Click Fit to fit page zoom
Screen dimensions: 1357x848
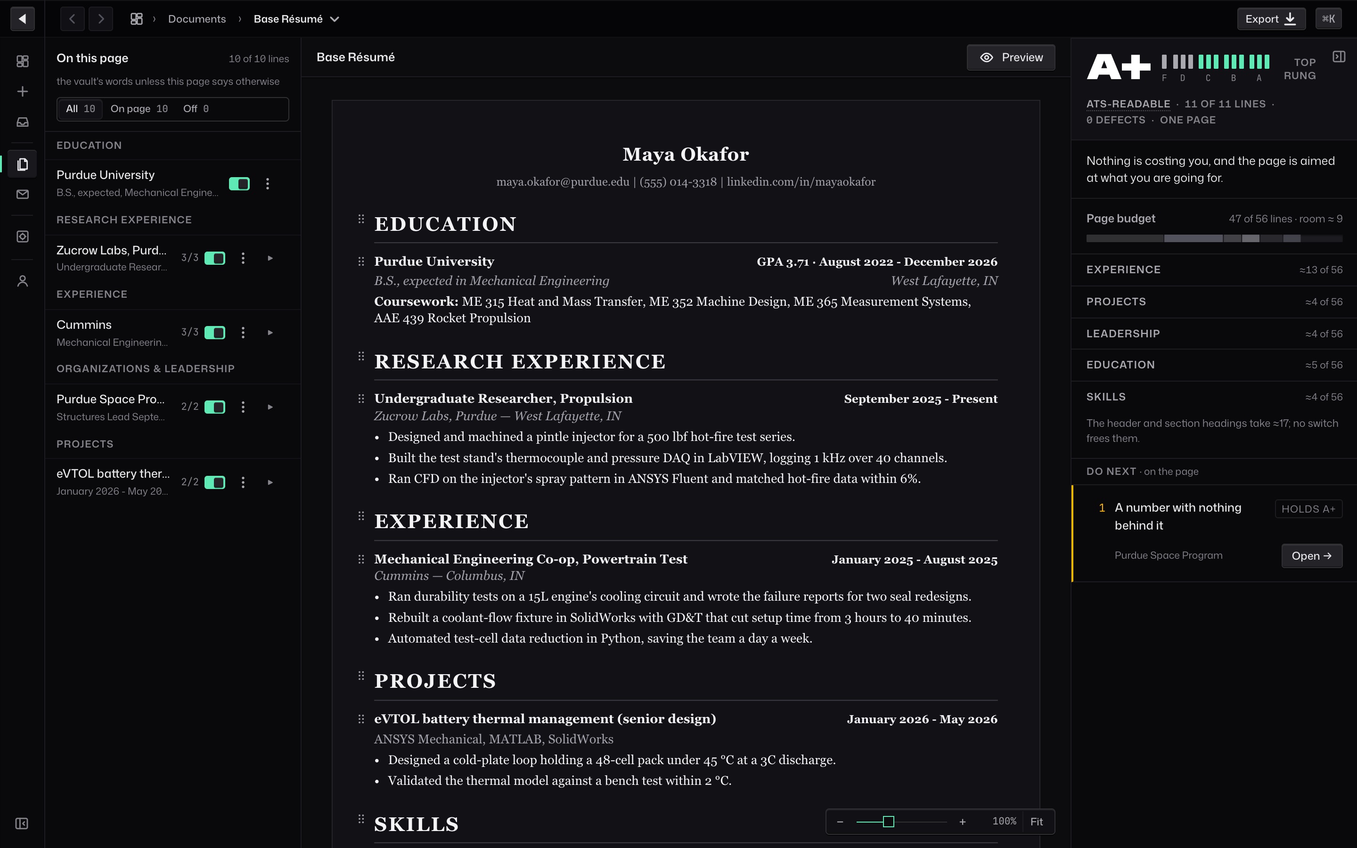(x=1036, y=822)
